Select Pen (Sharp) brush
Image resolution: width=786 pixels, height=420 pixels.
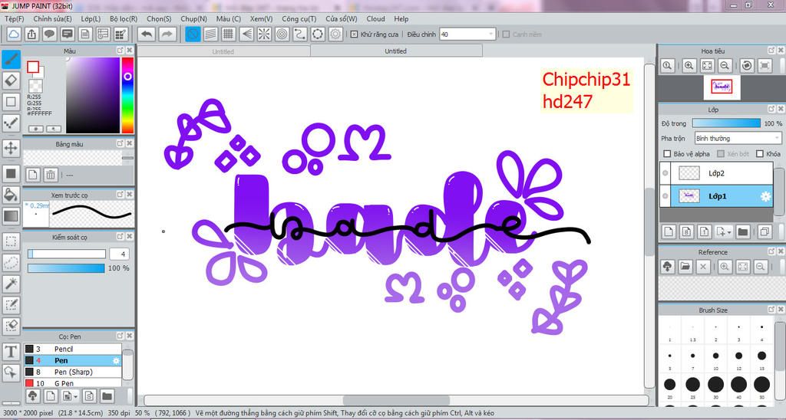click(73, 372)
